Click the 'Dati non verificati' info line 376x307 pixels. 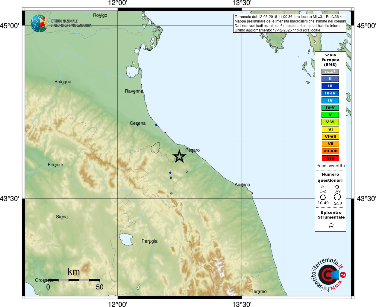[x=289, y=26]
